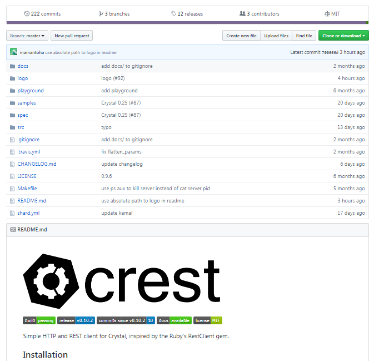Viewport: 374px width, 361px height.
Task: Open the spec folder
Action: (x=23, y=115)
